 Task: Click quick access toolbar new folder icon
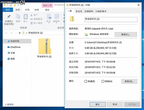(x=15, y=5)
